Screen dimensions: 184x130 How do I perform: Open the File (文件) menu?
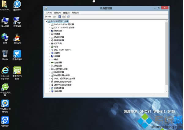point(48,13)
